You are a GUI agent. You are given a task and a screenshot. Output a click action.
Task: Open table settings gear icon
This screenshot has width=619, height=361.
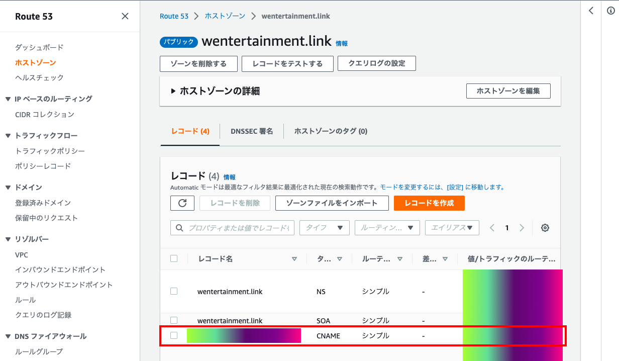545,228
